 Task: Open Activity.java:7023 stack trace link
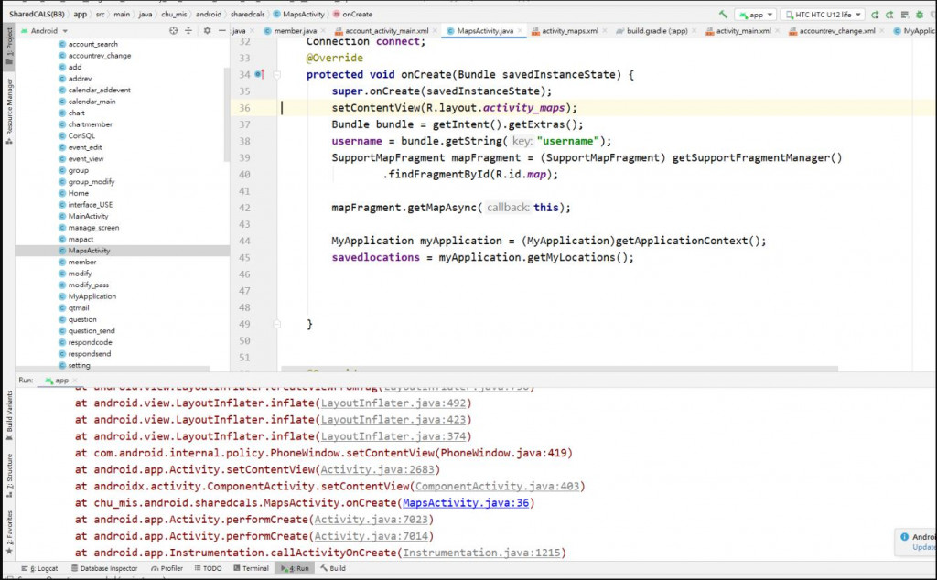pyautogui.click(x=372, y=520)
